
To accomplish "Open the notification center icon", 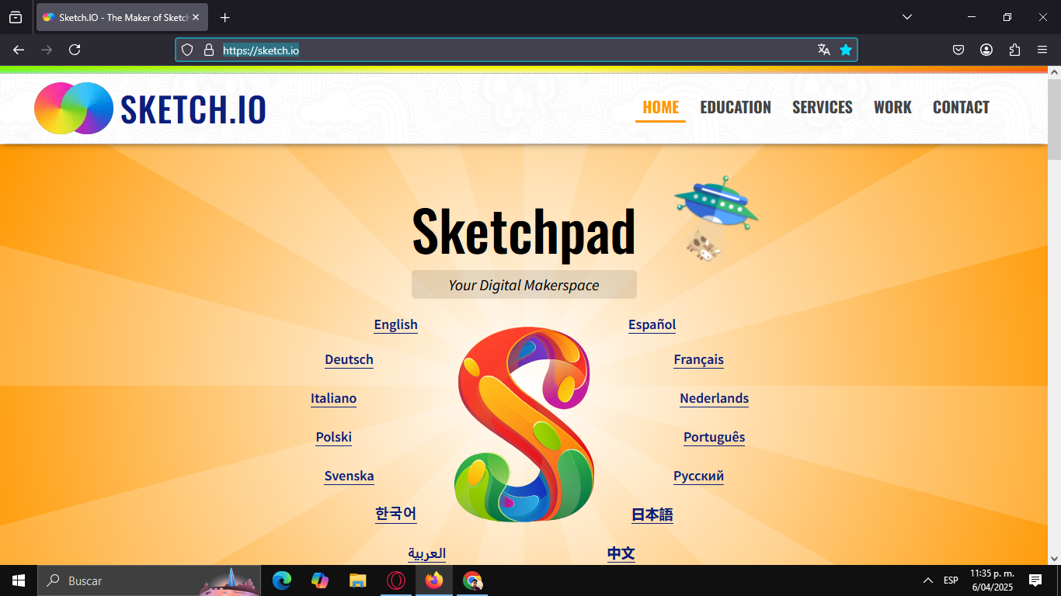I will pyautogui.click(x=1035, y=580).
